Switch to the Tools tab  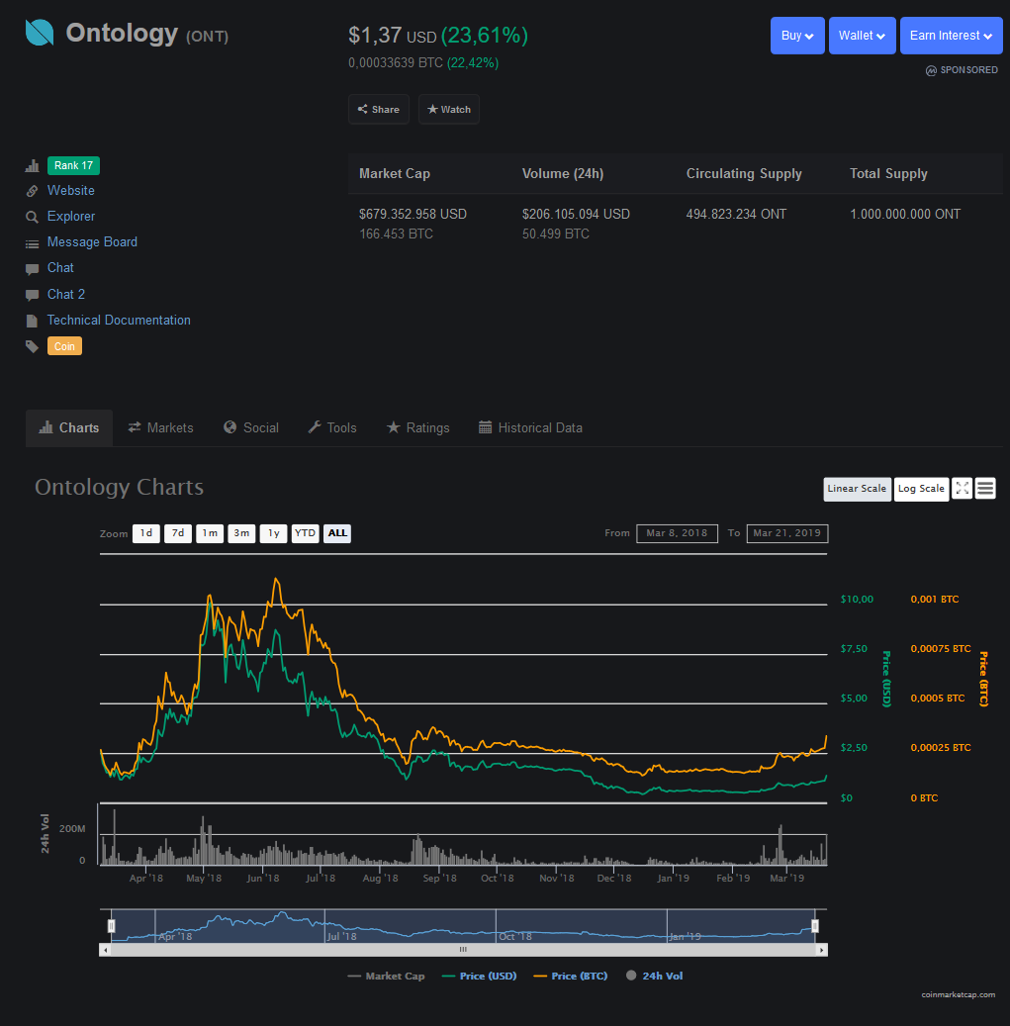tap(332, 428)
